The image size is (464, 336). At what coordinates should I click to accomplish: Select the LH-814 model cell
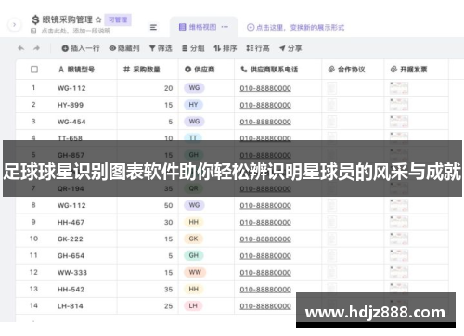pos(71,306)
